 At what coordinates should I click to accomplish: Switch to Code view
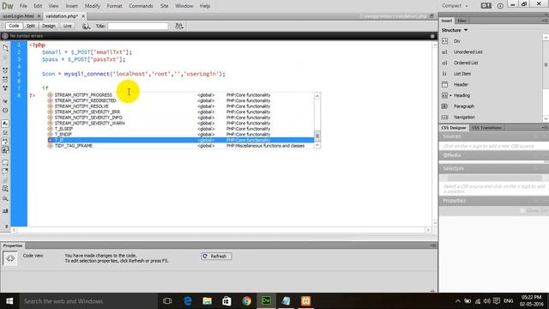pyautogui.click(x=14, y=26)
